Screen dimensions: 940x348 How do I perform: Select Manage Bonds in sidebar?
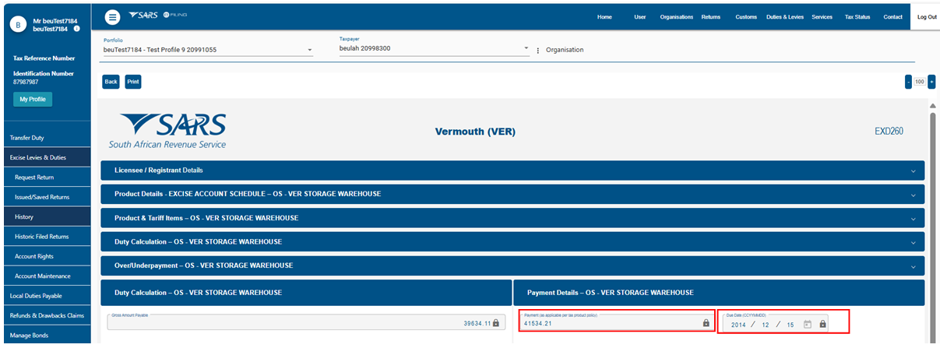click(45, 335)
